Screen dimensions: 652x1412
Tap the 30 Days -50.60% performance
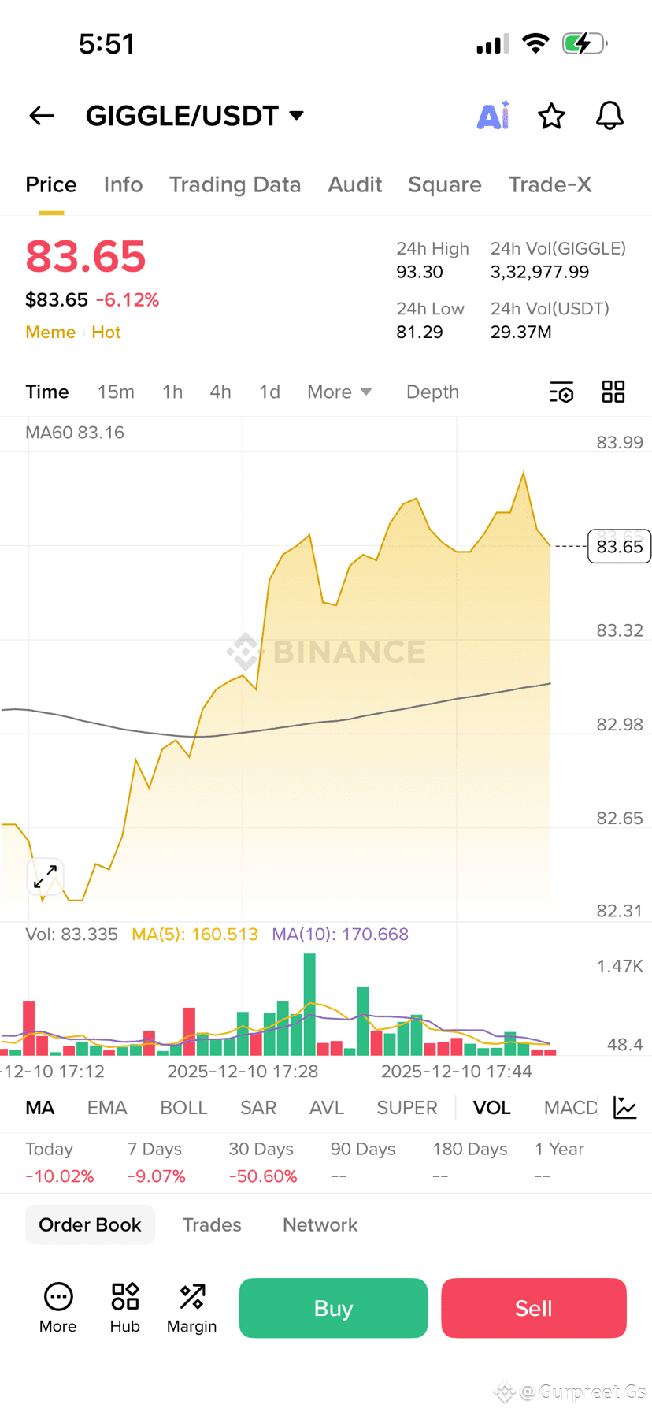click(x=263, y=1162)
